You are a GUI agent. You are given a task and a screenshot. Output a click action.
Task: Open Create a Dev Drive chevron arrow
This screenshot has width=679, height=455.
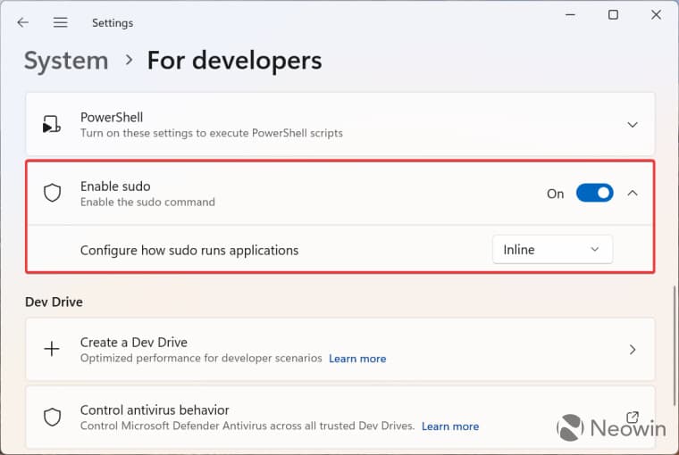point(633,350)
